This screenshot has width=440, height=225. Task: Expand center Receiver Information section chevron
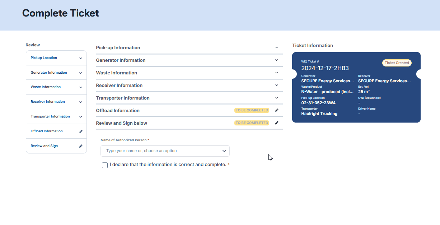click(277, 85)
